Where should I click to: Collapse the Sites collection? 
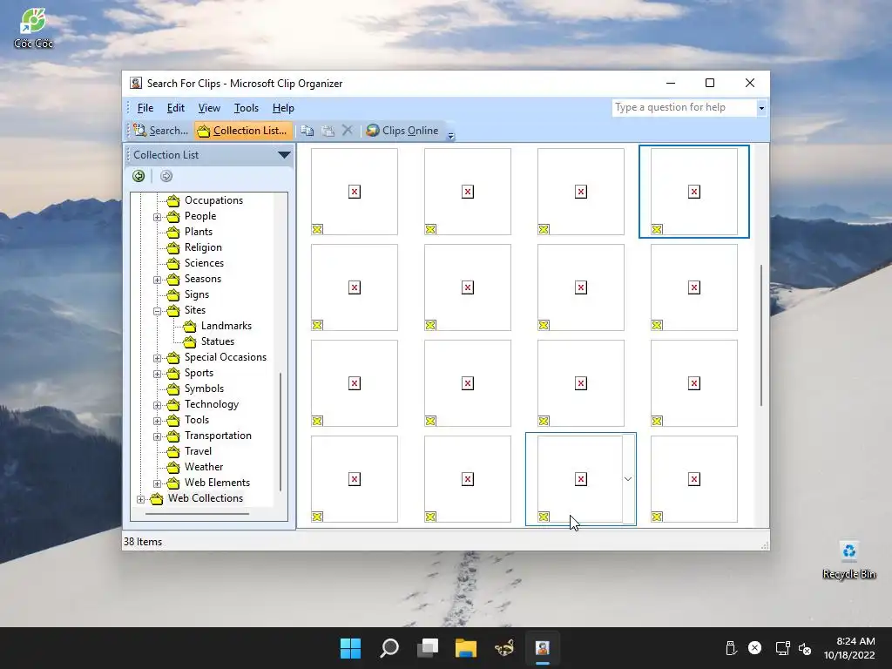(157, 311)
